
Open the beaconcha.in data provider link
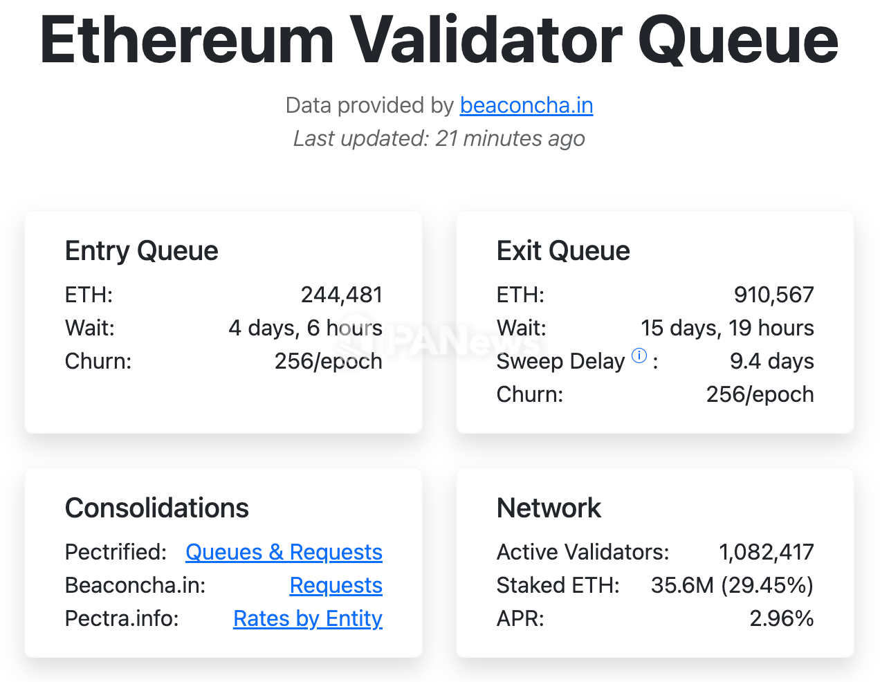point(526,105)
